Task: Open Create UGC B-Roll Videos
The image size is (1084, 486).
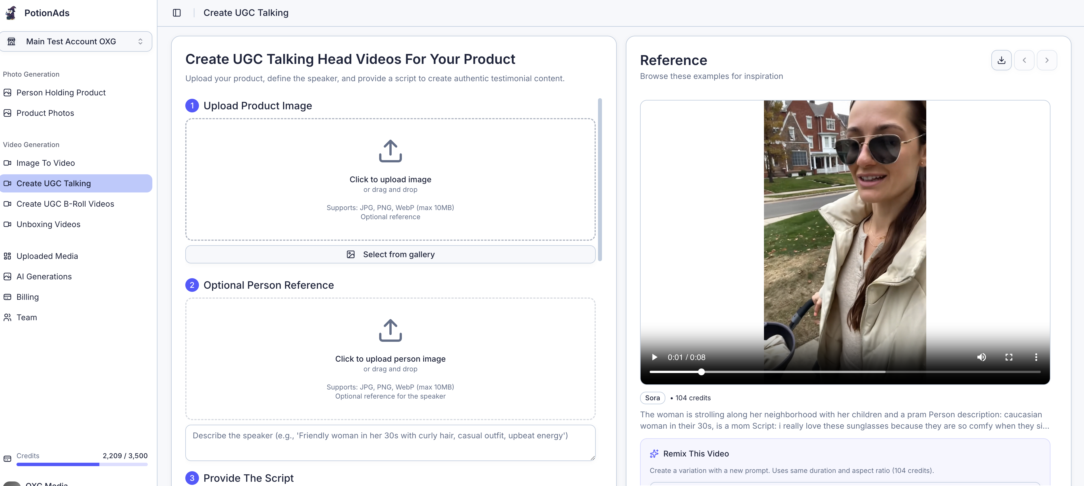Action: (65, 204)
